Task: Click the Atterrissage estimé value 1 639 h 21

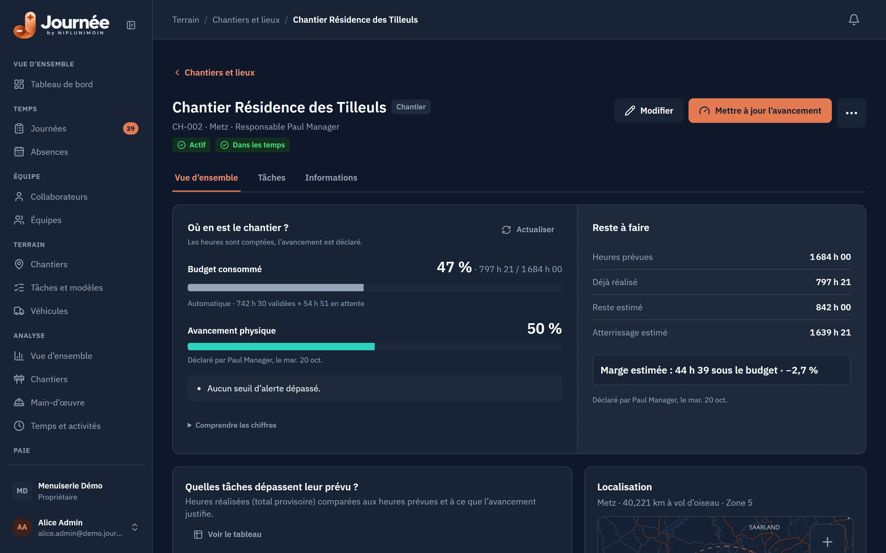Action: point(830,332)
